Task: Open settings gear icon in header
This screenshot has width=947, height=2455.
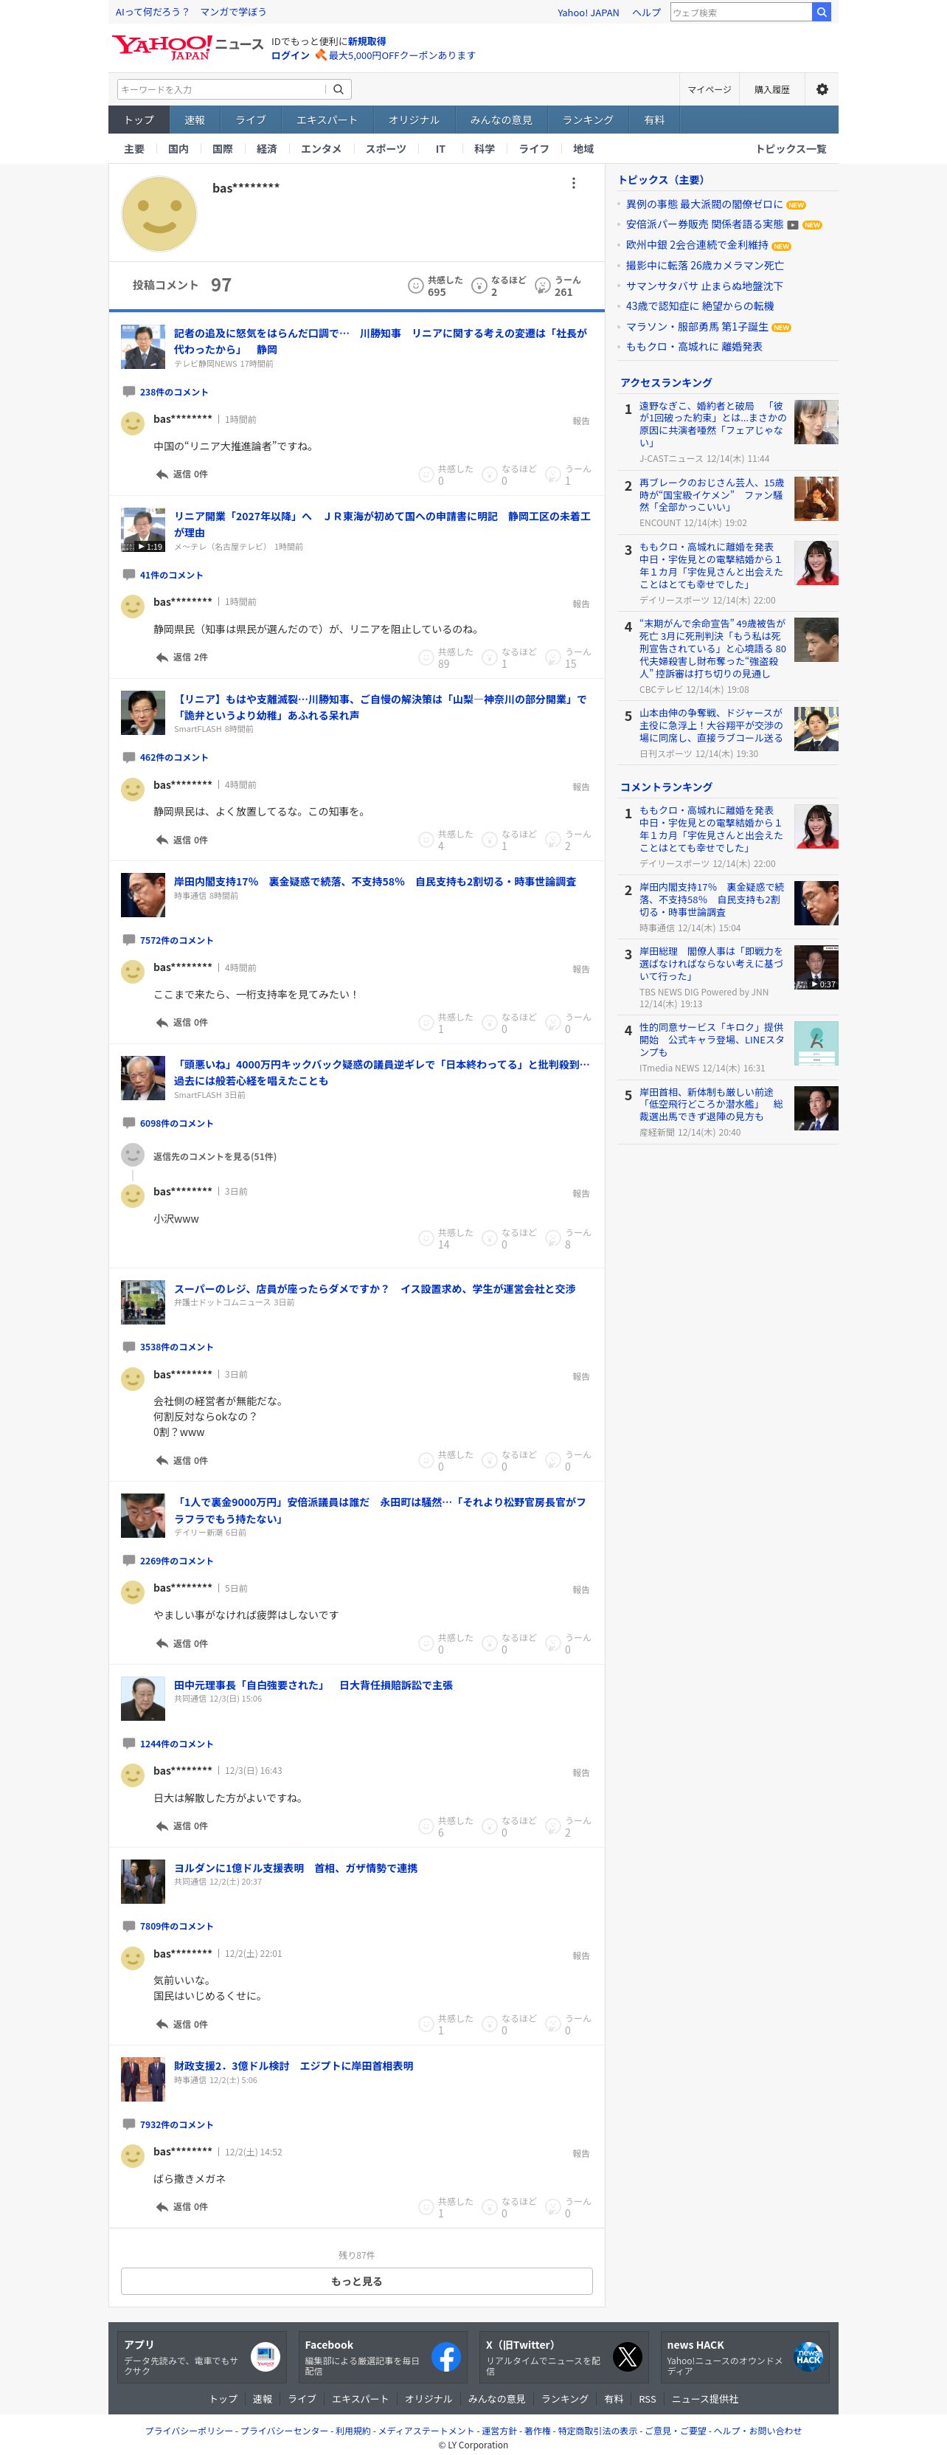Action: (822, 89)
